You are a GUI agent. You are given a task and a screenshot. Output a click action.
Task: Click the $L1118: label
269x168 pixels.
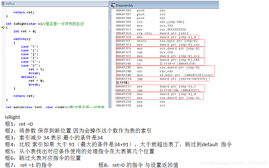[122, 83]
